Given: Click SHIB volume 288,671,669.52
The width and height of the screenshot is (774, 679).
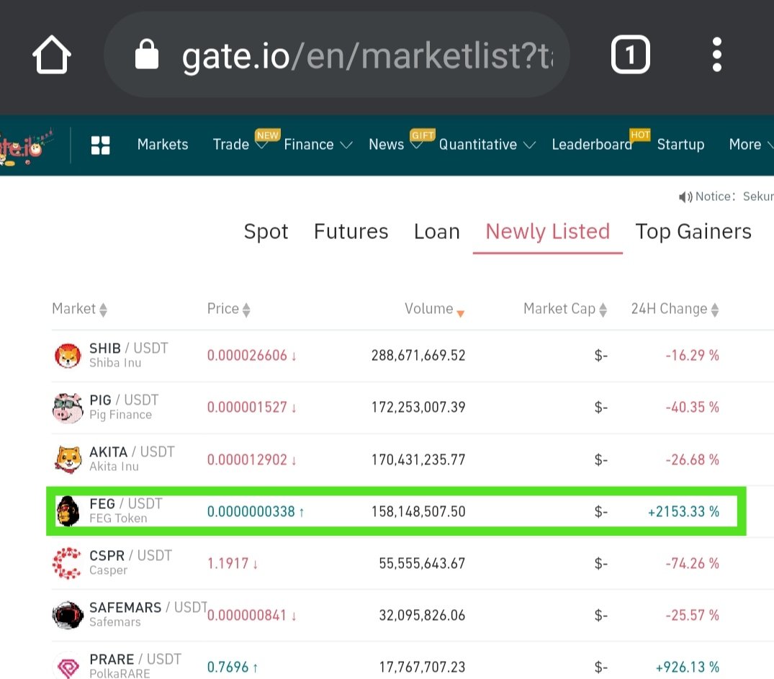Looking at the screenshot, I should pos(418,356).
